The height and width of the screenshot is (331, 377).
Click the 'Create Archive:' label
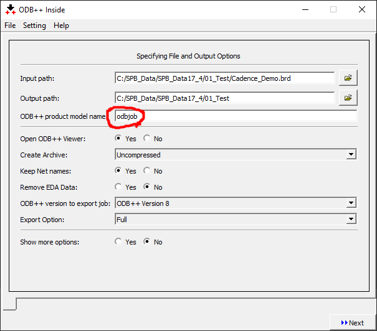44,155
